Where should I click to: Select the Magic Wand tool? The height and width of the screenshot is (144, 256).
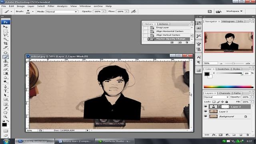point(5,39)
